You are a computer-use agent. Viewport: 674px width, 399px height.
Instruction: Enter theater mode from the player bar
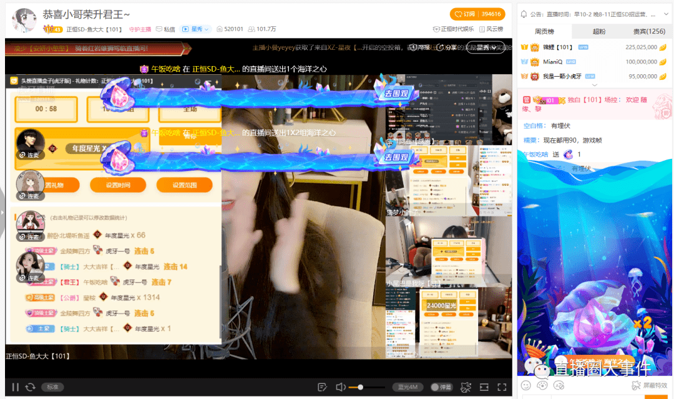pos(484,387)
